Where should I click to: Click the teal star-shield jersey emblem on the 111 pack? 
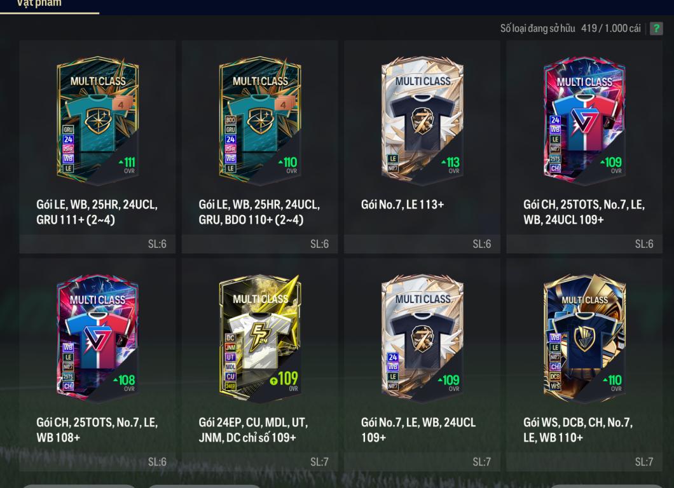(97, 121)
